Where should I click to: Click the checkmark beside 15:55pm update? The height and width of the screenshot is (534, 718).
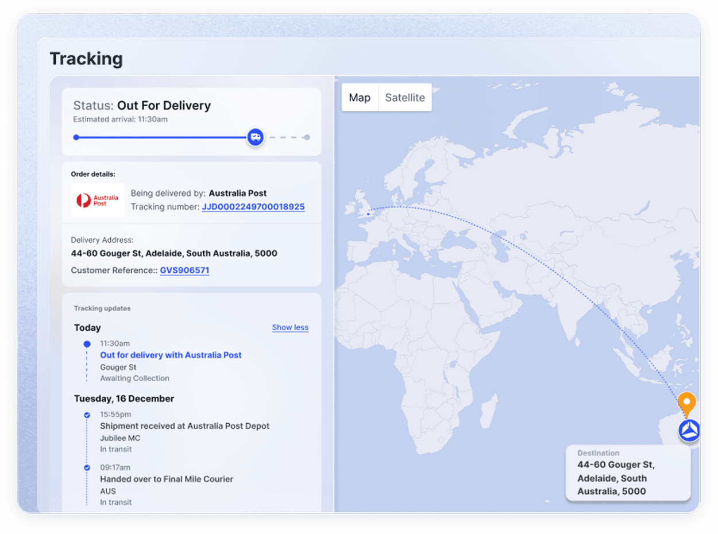click(x=87, y=415)
